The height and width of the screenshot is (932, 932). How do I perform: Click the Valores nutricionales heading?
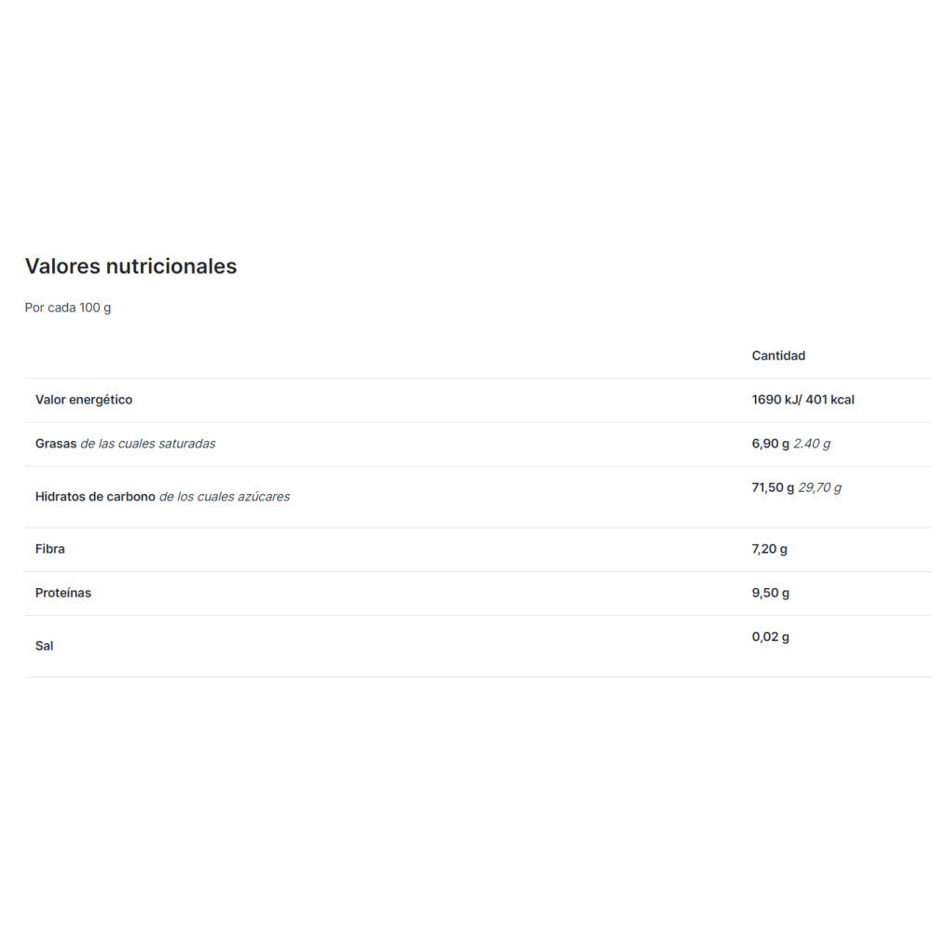pyautogui.click(x=130, y=267)
